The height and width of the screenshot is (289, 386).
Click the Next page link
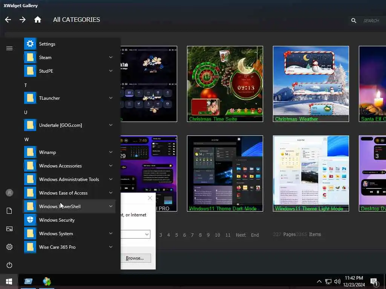241,235
